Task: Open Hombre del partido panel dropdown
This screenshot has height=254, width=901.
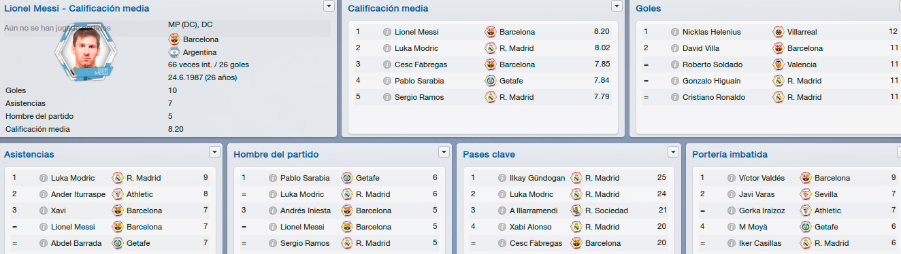Action: pyautogui.click(x=444, y=151)
